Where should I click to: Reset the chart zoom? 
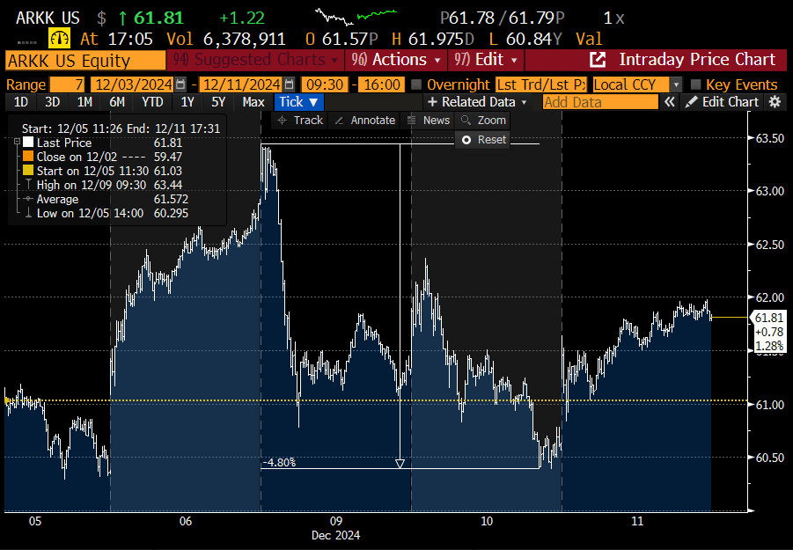[x=483, y=140]
